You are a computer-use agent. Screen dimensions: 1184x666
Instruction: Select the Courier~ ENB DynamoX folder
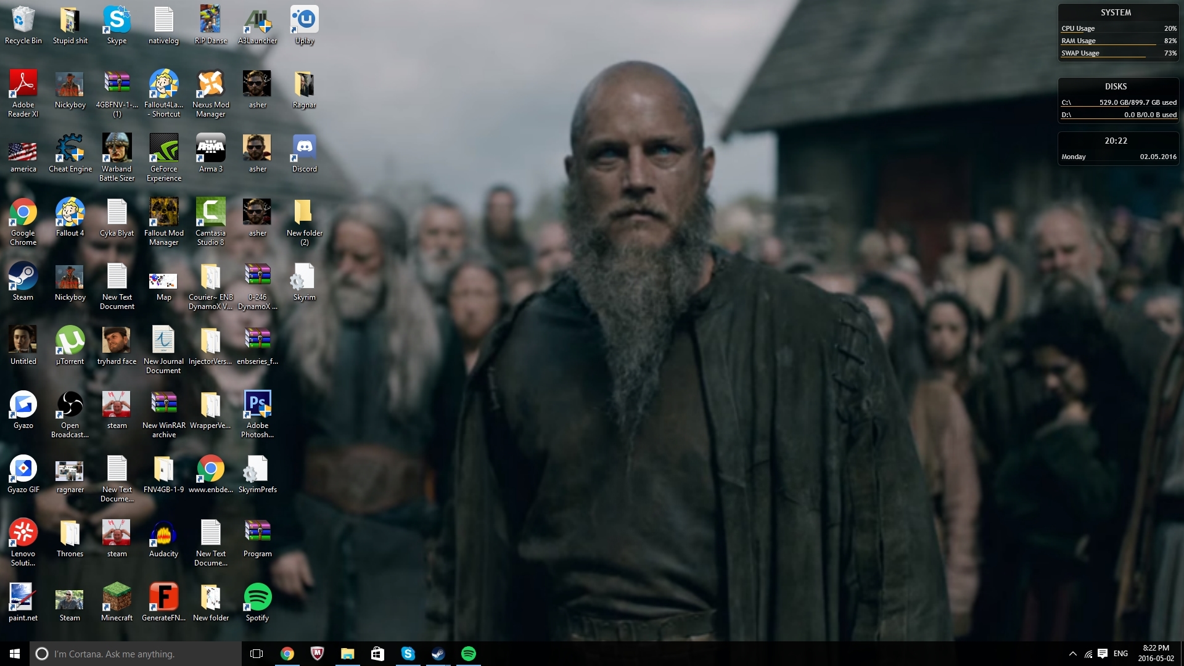point(210,286)
